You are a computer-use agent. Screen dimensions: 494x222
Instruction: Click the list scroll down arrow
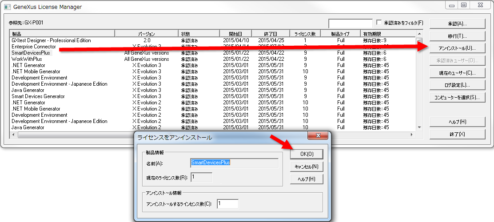click(x=419, y=127)
